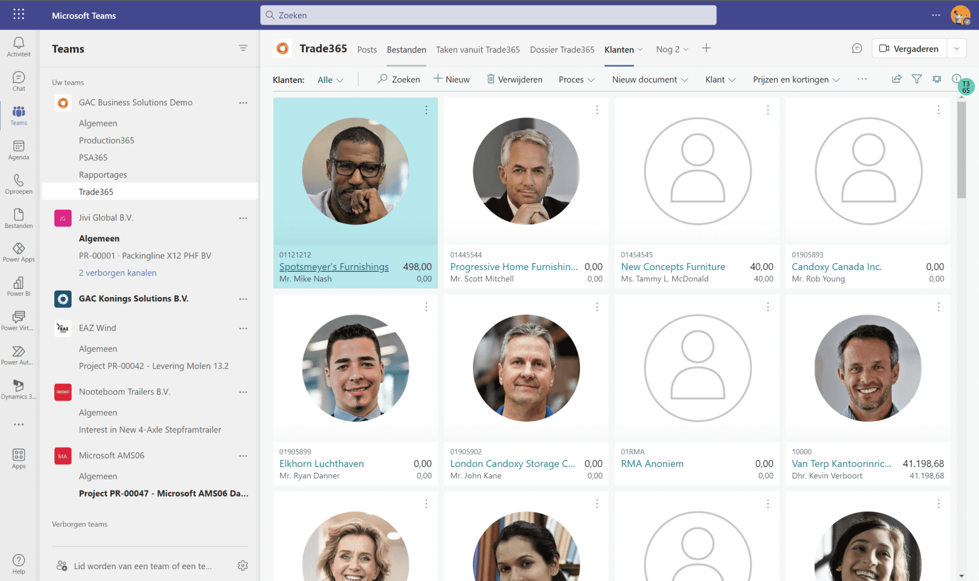The height and width of the screenshot is (581, 979).
Task: Open more options for EAZ Wind team
Action: click(x=243, y=328)
